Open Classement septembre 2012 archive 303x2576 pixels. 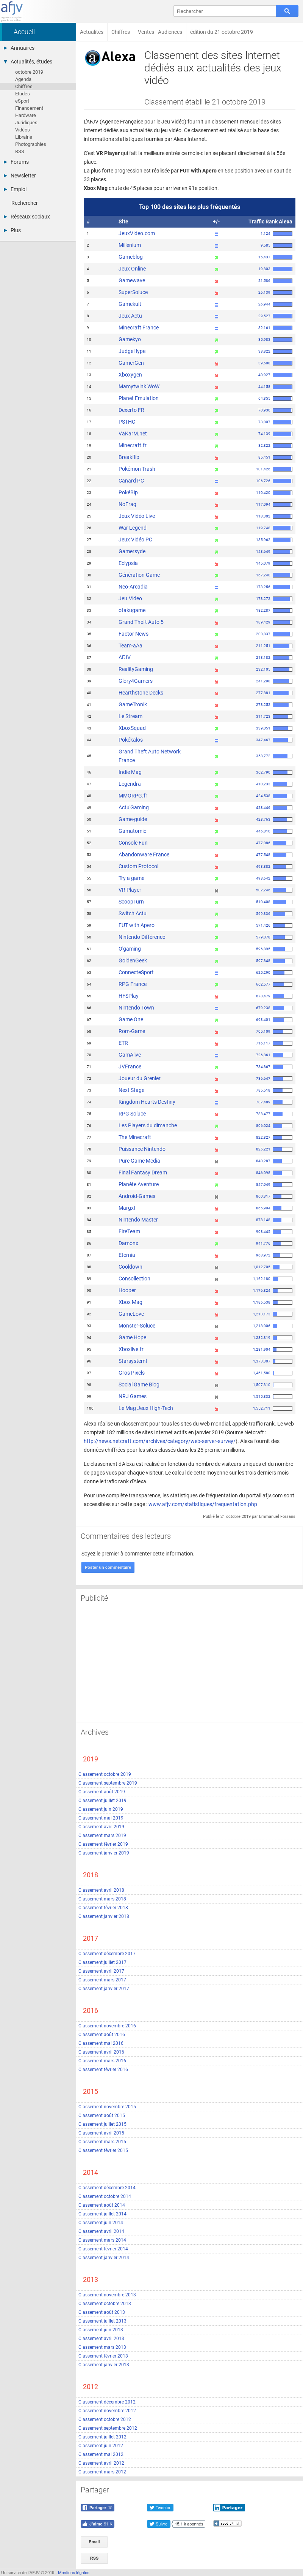click(x=108, y=2428)
